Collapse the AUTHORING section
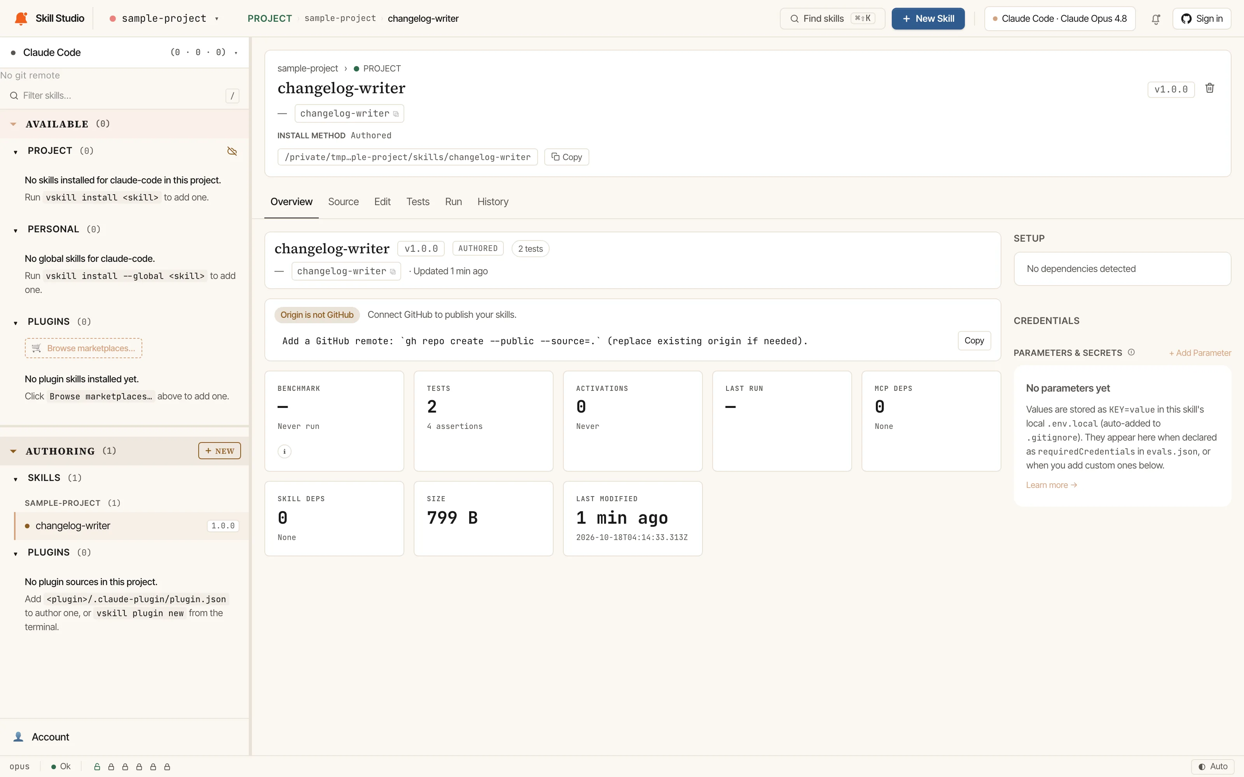Screen dimensions: 1244x777 tap(13, 451)
